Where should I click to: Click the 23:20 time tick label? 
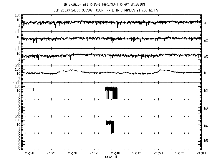[x=30, y=153]
